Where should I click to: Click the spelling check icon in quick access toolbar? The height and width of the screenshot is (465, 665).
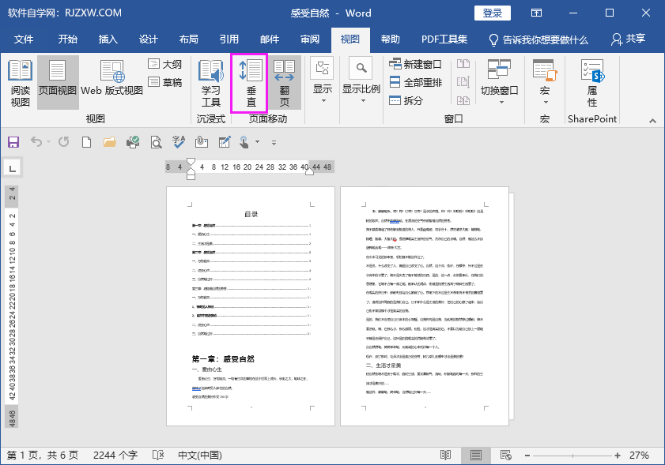pos(178,142)
